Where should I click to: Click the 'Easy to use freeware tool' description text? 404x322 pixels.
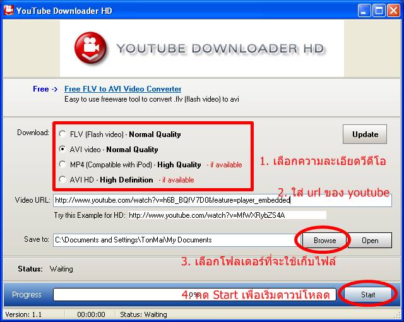pos(151,99)
